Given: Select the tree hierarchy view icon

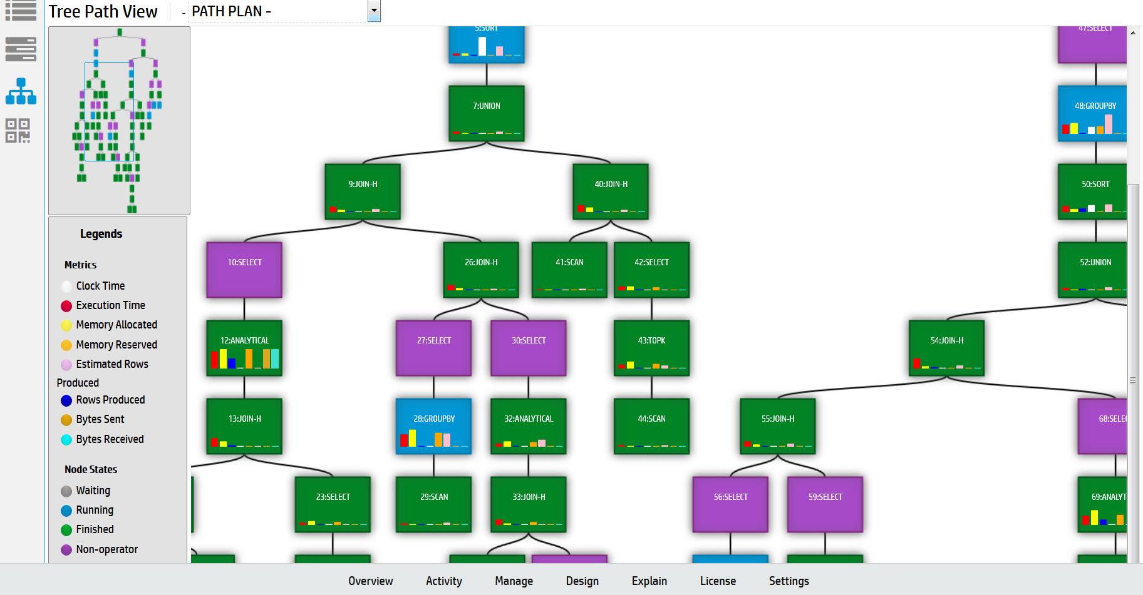Looking at the screenshot, I should pyautogui.click(x=21, y=91).
